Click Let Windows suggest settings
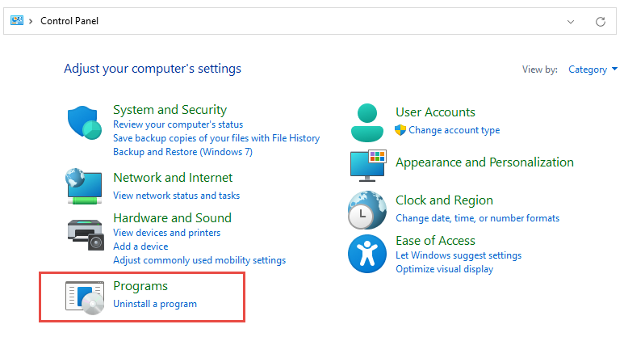The height and width of the screenshot is (337, 624). point(459,255)
